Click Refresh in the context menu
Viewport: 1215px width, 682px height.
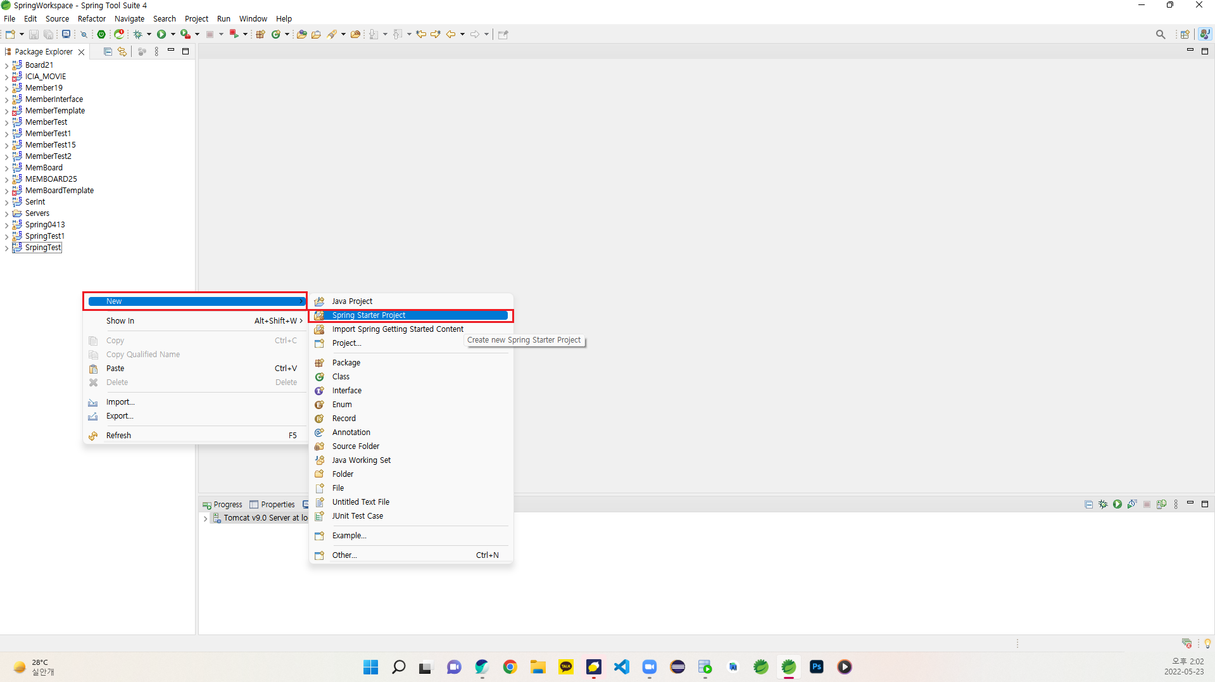(195, 436)
